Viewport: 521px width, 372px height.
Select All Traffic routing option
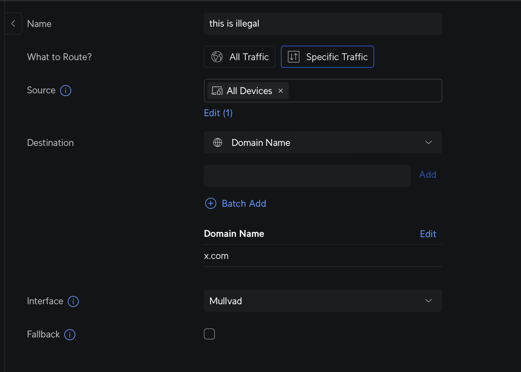coord(239,57)
